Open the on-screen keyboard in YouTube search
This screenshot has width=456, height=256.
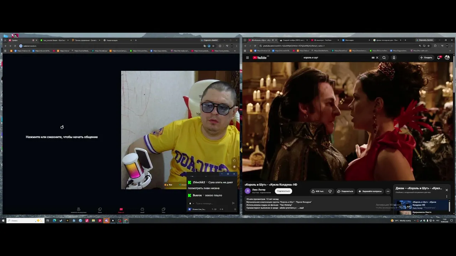pyautogui.click(x=373, y=58)
